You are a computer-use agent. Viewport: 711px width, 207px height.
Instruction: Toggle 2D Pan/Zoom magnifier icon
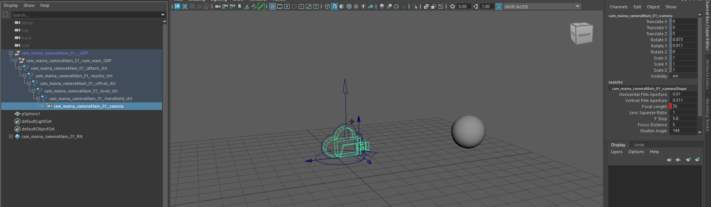[254, 6]
